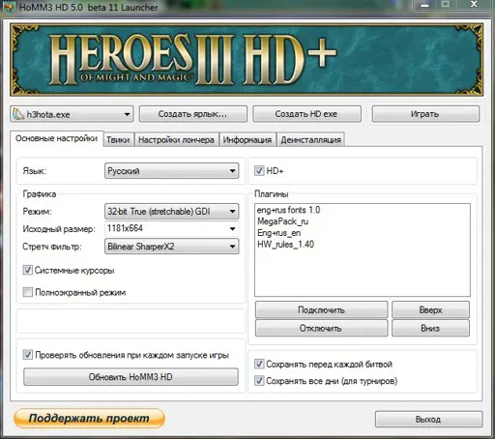The width and height of the screenshot is (495, 439).
Task: Minimize the launcher window
Action: pyautogui.click(x=424, y=5)
